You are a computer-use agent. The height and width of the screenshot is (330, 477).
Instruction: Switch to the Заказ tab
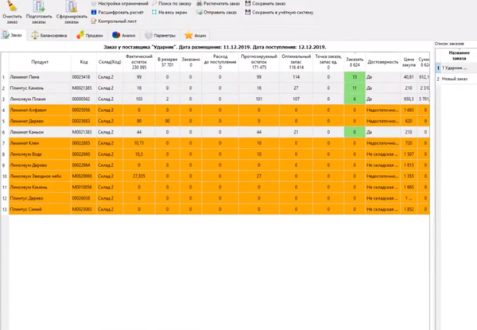tap(13, 35)
